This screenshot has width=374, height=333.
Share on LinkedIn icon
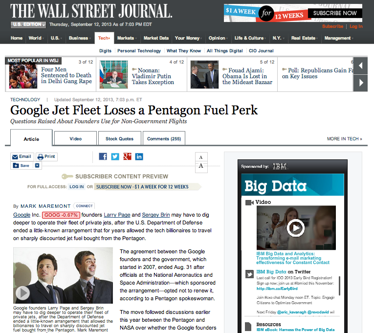click(139, 156)
